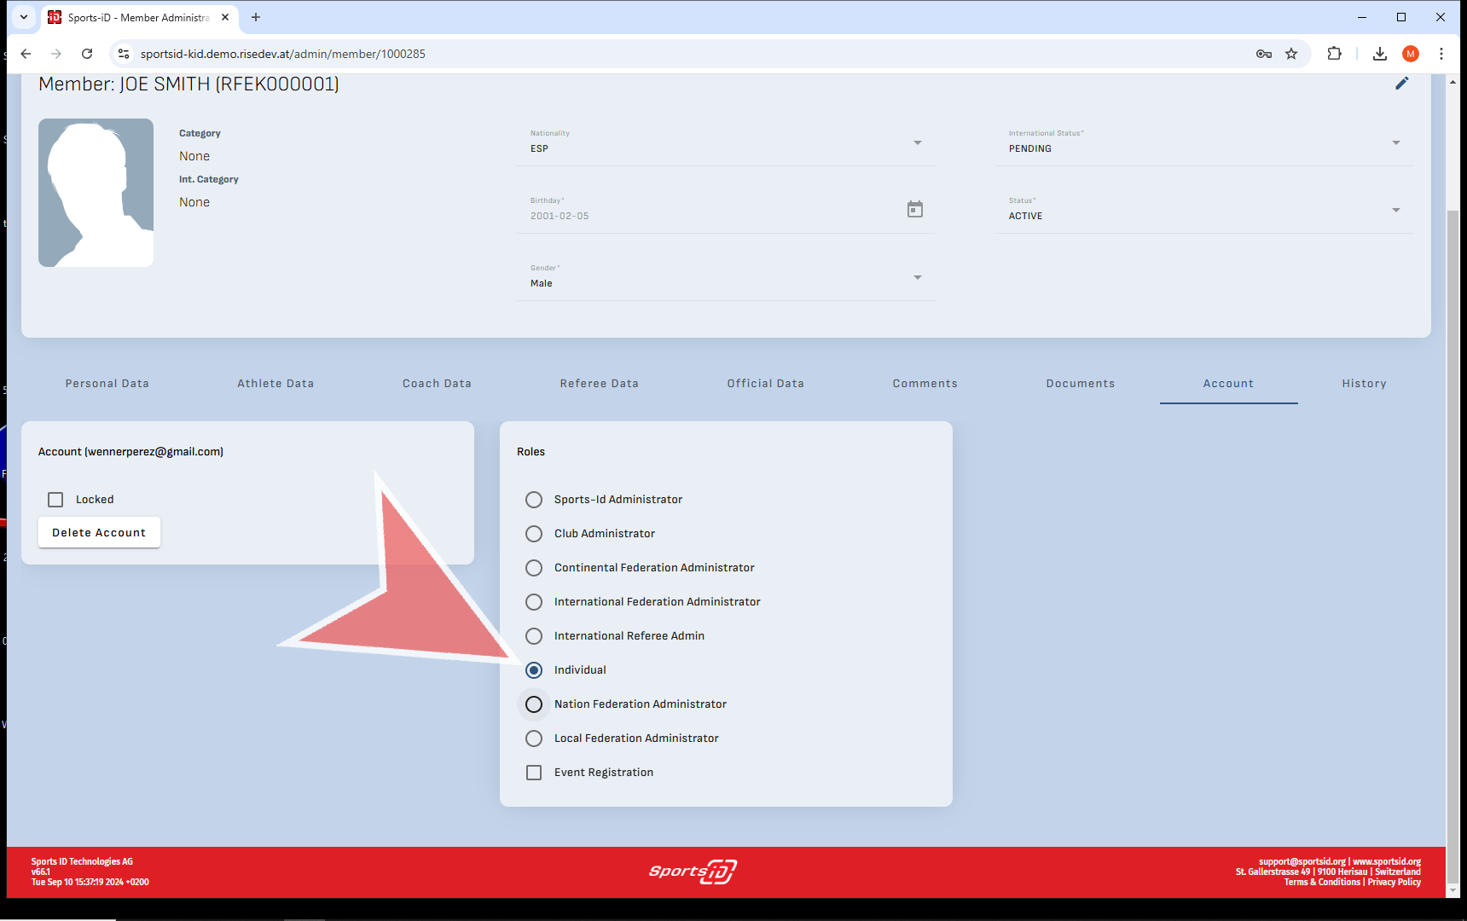Expand the Gender dropdown
This screenshot has width=1467, height=921.
click(x=917, y=277)
